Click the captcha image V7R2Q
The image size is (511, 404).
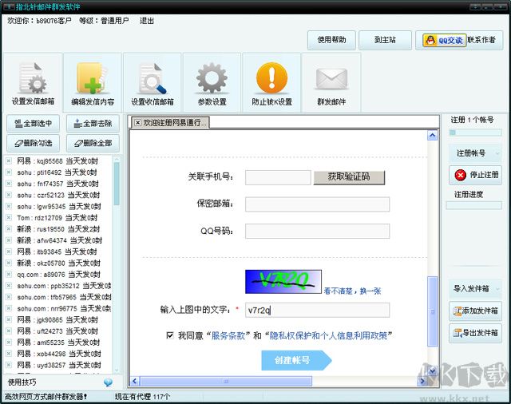tap(283, 282)
